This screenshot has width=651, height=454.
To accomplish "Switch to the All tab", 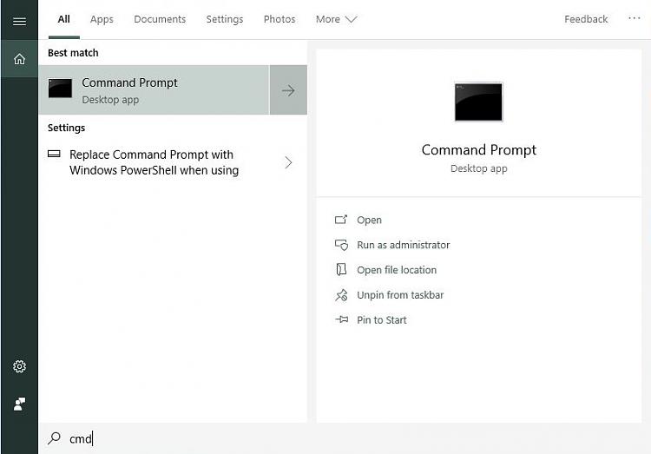I will point(63,19).
